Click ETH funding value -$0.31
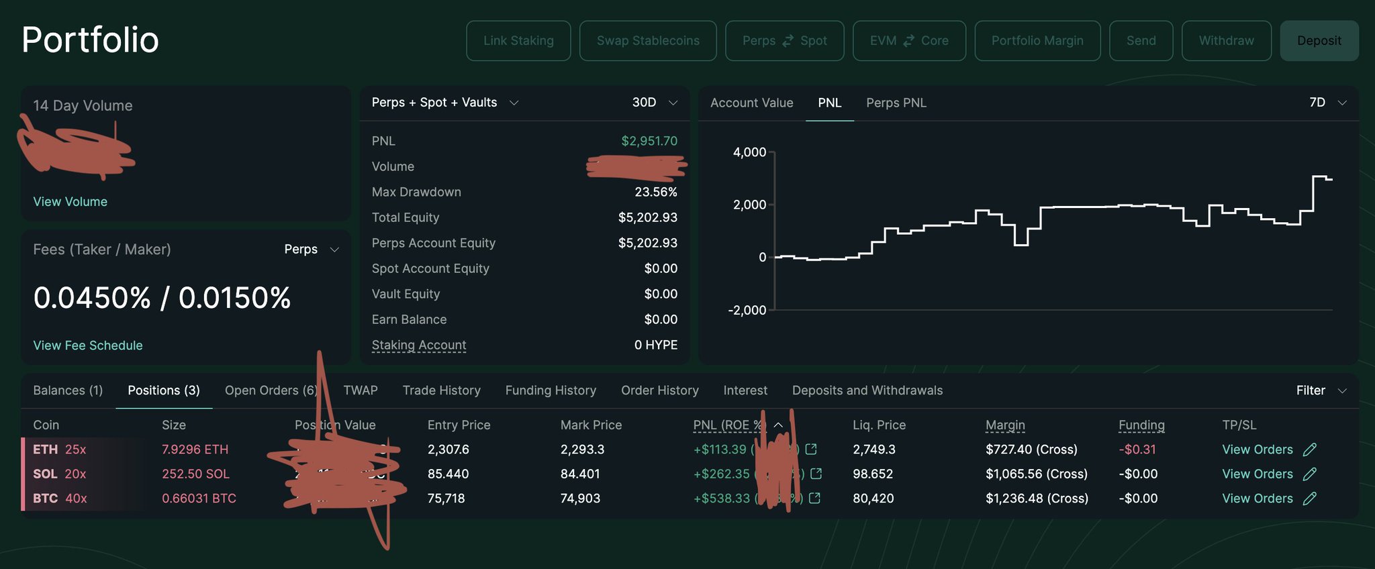This screenshot has height=569, width=1375. tap(1137, 450)
